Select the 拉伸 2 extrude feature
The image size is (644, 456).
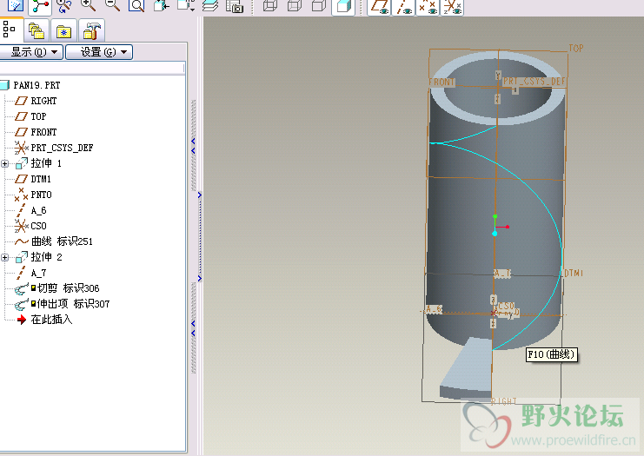pyautogui.click(x=46, y=257)
